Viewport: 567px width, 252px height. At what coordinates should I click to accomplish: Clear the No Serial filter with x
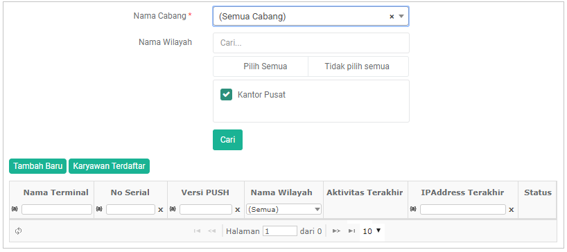[x=161, y=210]
